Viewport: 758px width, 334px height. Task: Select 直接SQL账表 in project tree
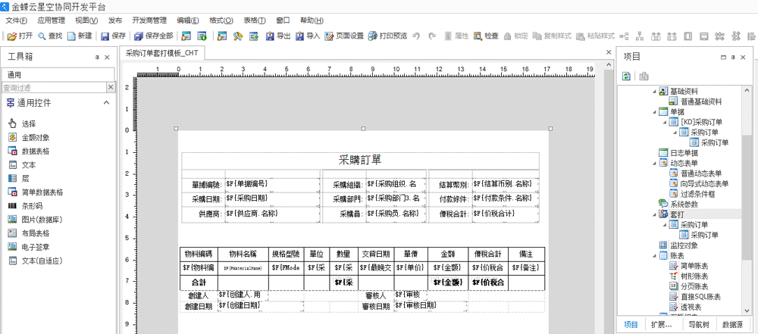[x=700, y=296]
